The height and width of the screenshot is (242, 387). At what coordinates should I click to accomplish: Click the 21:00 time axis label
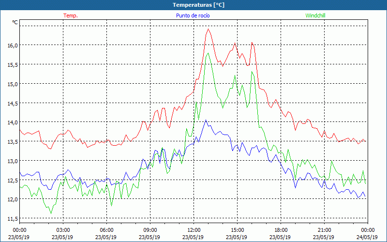coord(324,230)
